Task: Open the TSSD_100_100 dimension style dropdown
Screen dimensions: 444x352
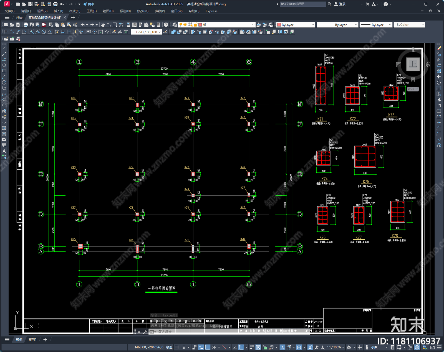Action: (146, 32)
